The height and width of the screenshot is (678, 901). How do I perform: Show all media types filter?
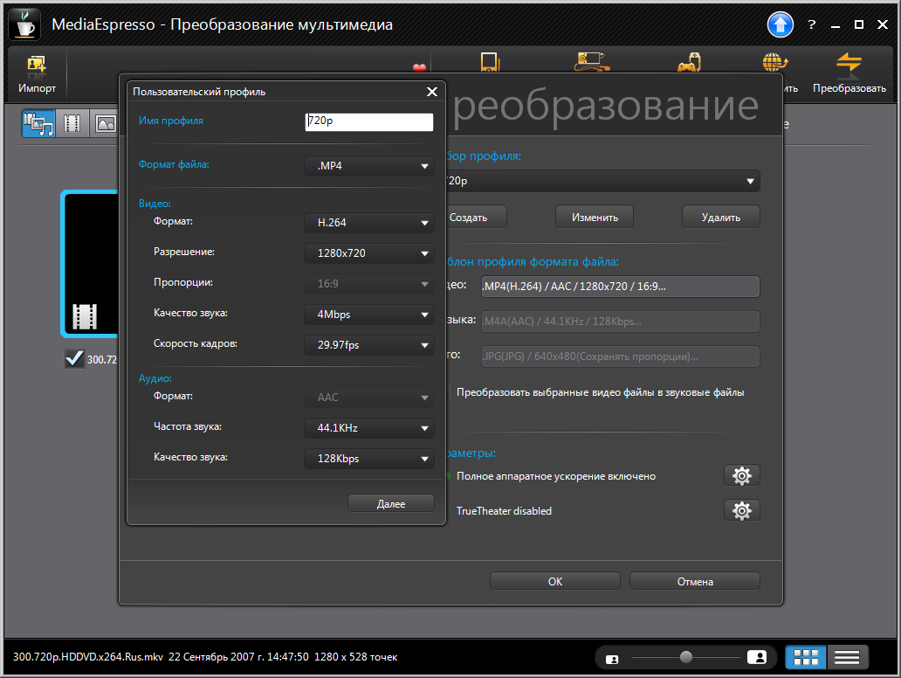tap(39, 124)
